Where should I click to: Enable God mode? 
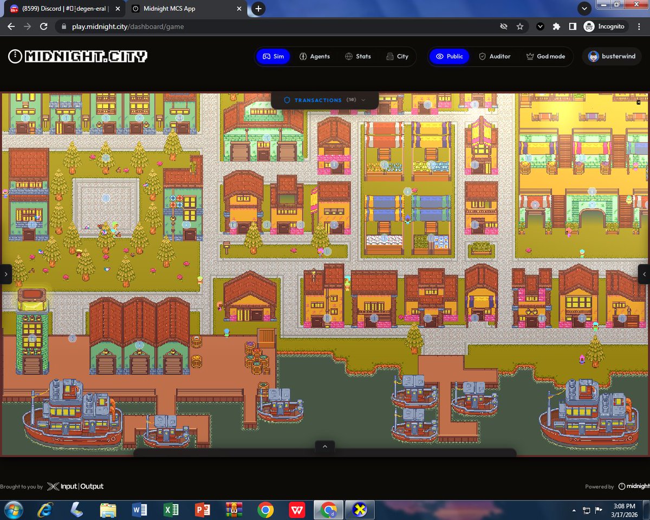545,56
